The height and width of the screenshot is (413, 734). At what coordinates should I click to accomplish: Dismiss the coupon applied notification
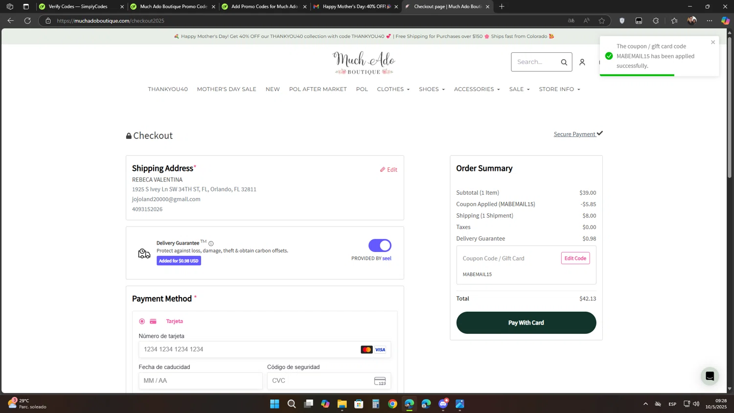coord(713,42)
